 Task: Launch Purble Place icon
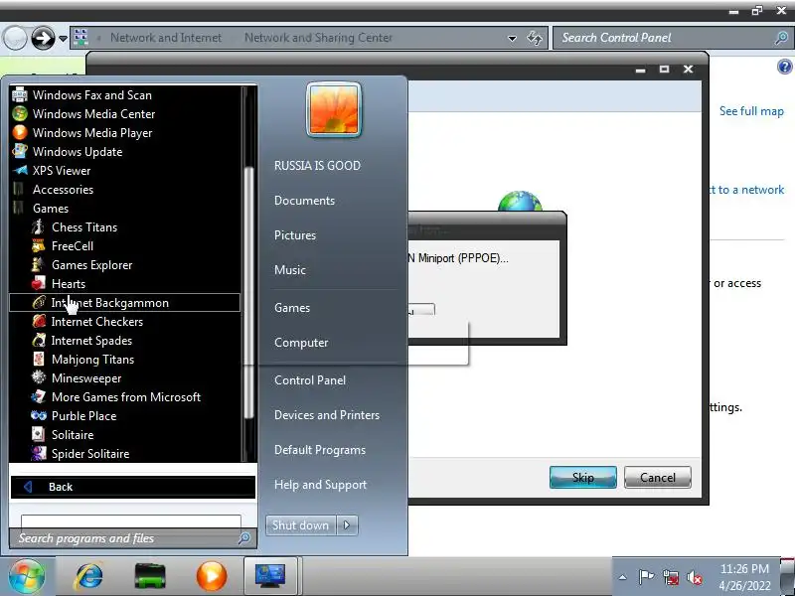point(39,415)
